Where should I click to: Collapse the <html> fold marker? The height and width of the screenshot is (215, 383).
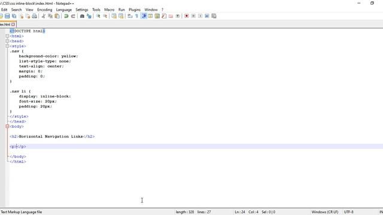click(7, 36)
